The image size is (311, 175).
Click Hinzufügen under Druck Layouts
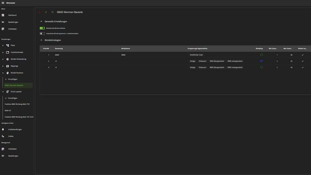click(x=12, y=98)
